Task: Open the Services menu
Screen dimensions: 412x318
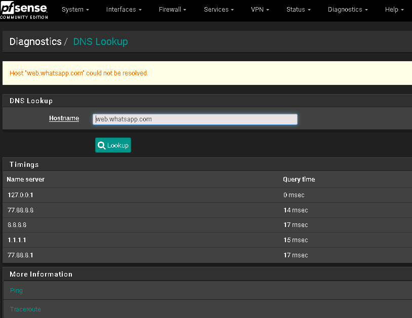Action: (x=219, y=10)
